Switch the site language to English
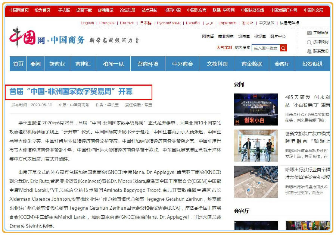 point(87,23)
